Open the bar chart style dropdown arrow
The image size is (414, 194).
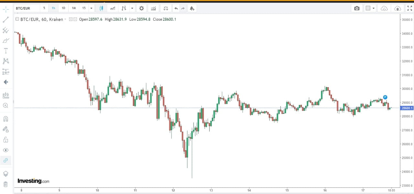tap(132, 8)
